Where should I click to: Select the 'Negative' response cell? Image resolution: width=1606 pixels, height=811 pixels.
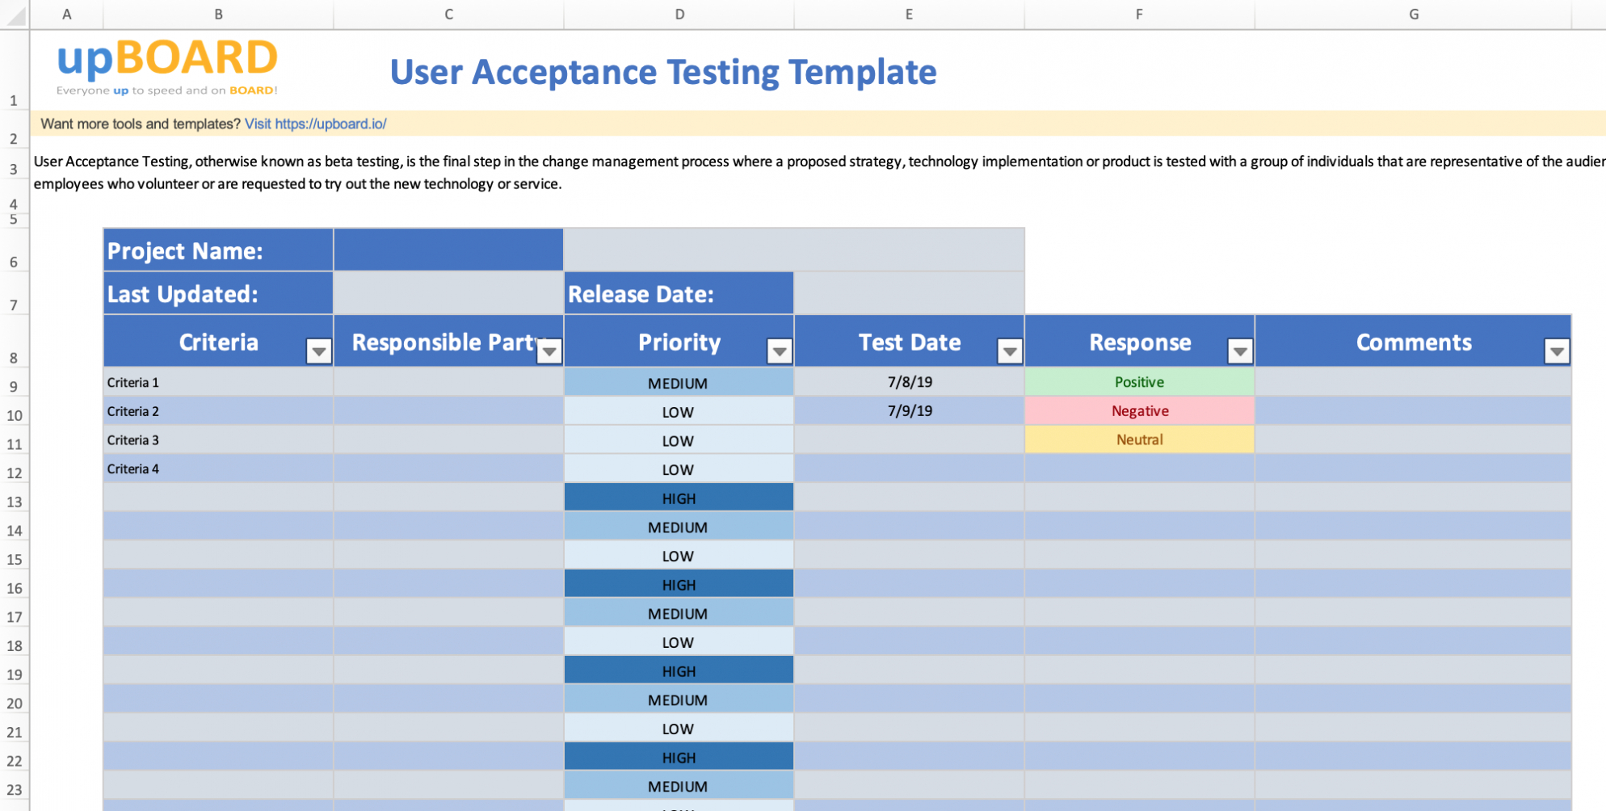1139,411
